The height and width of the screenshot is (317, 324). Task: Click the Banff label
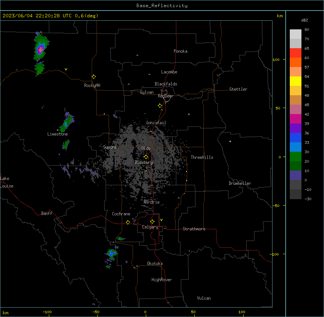click(x=47, y=213)
